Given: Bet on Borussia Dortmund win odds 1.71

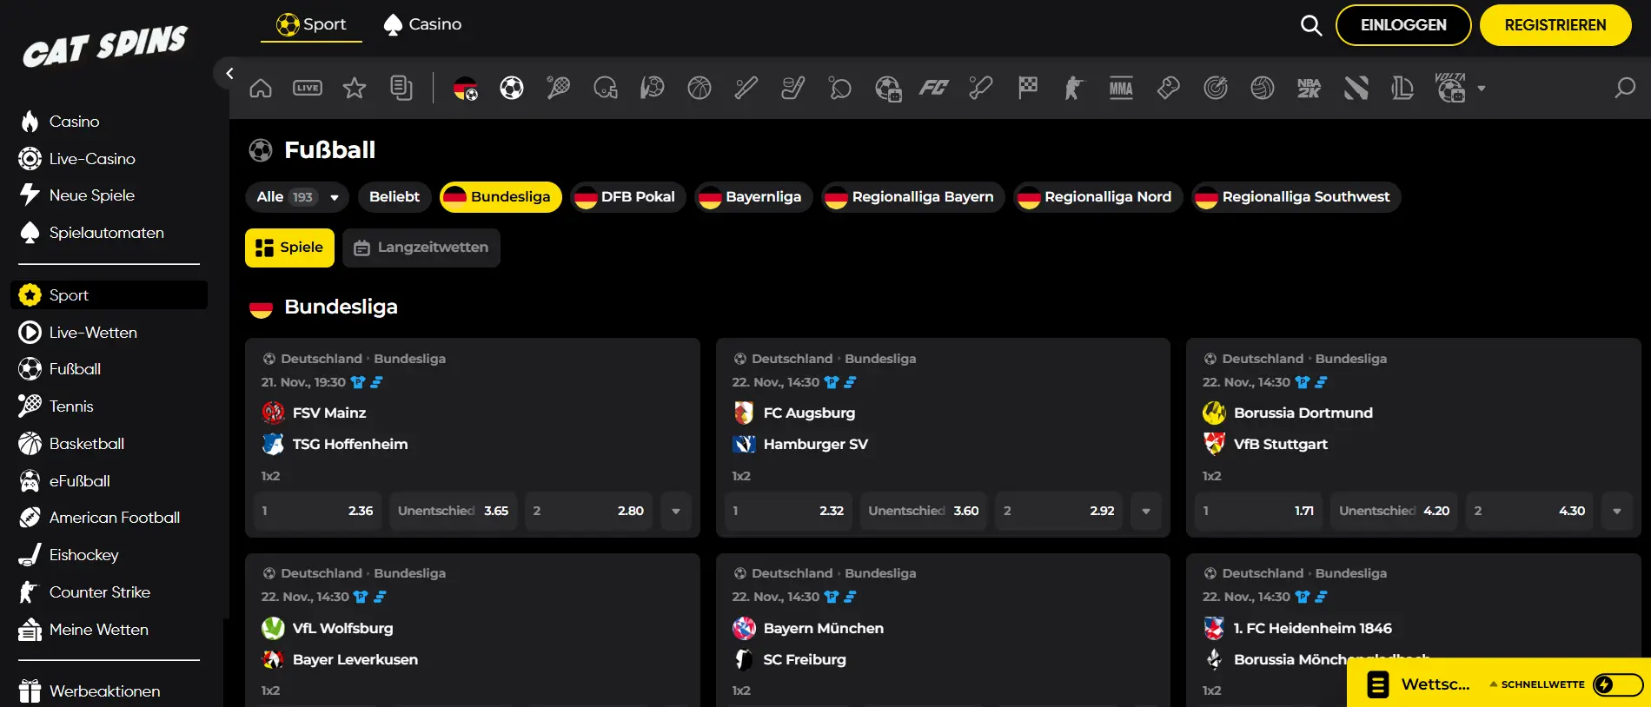Looking at the screenshot, I should click(1259, 511).
